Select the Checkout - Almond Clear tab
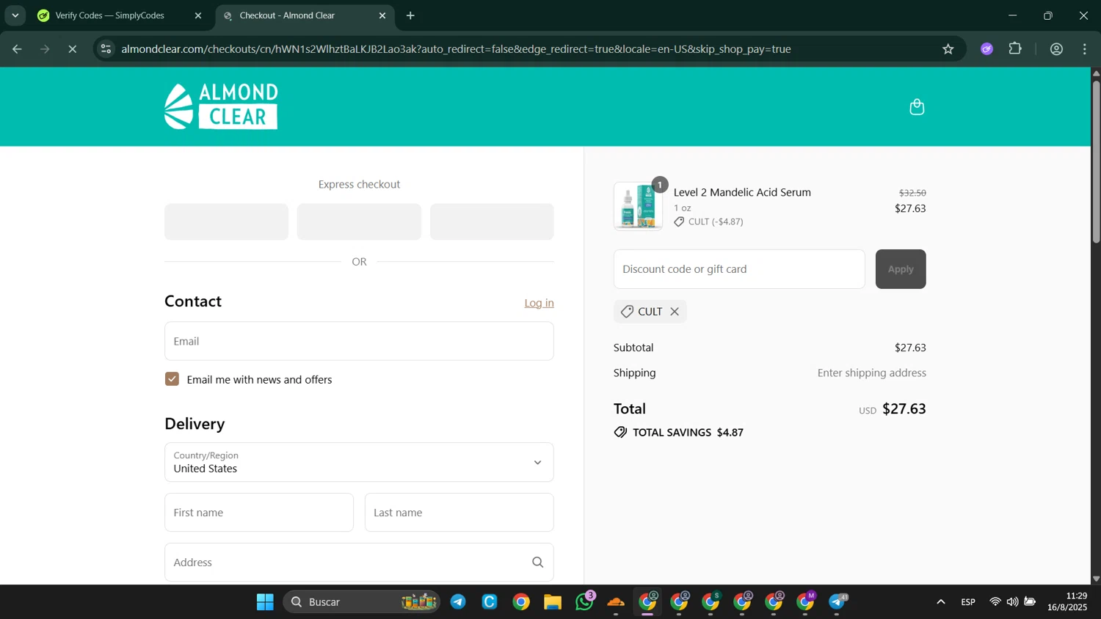The image size is (1101, 619). [x=287, y=15]
